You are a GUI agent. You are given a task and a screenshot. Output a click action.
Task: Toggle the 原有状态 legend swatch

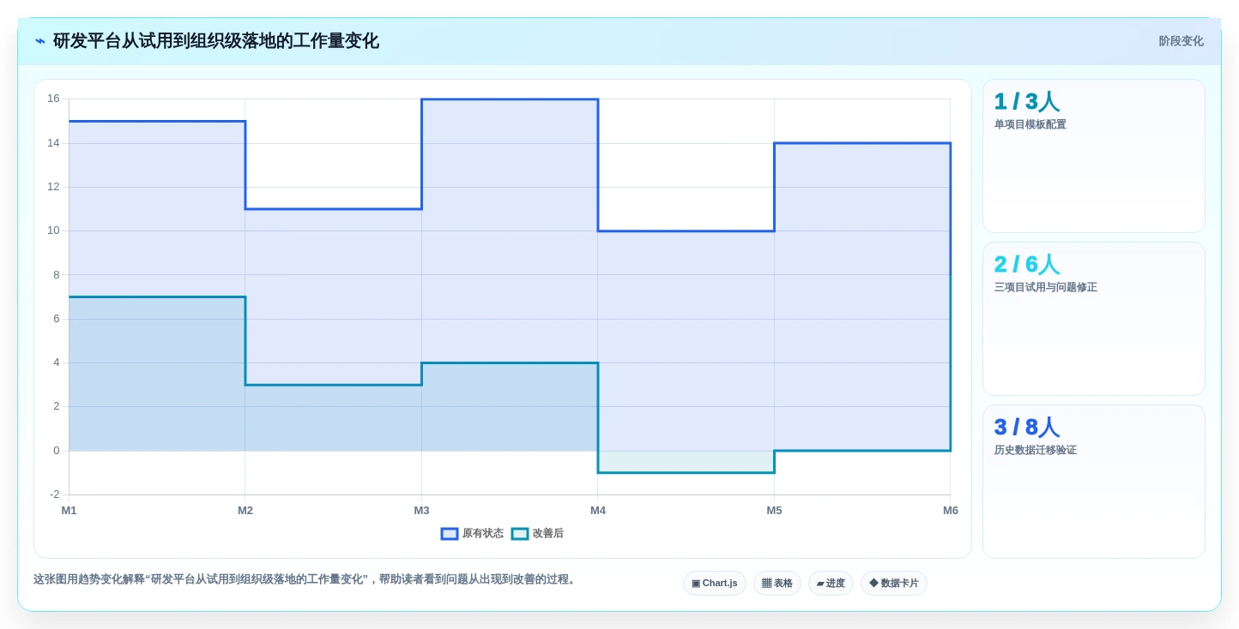point(450,534)
